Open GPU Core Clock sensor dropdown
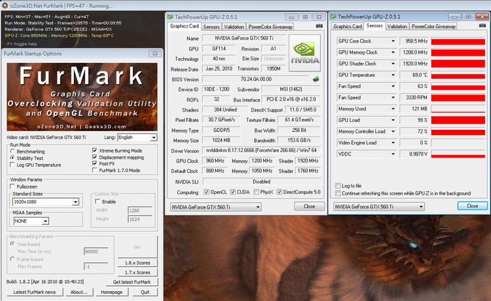Screen dimensions: 491x301 (393, 41)
